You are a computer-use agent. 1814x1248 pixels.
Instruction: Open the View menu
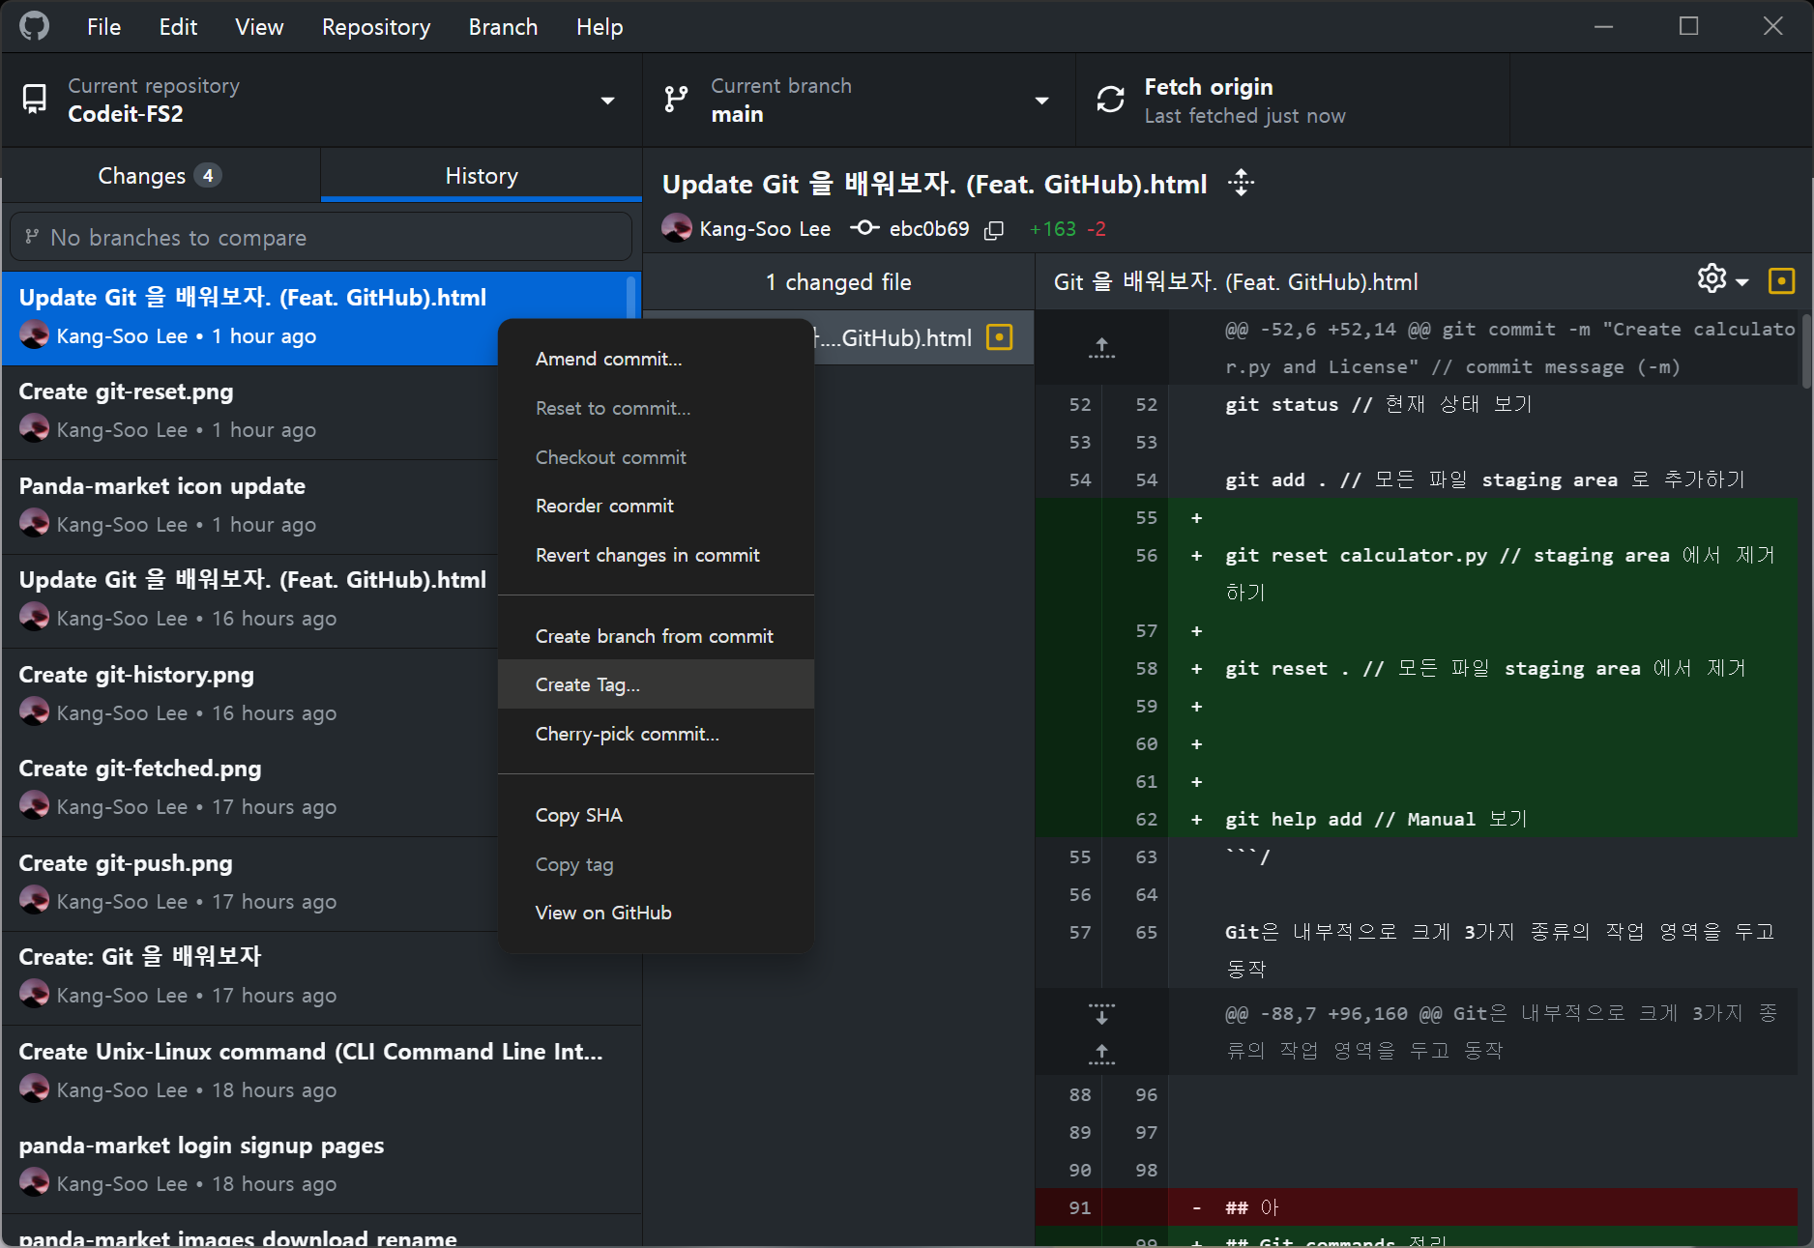[x=259, y=27]
